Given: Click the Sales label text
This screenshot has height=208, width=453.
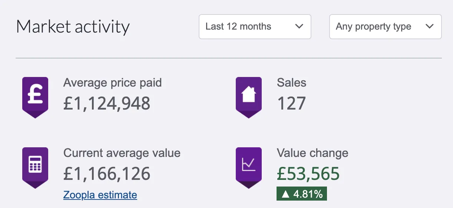Looking at the screenshot, I should coord(292,83).
